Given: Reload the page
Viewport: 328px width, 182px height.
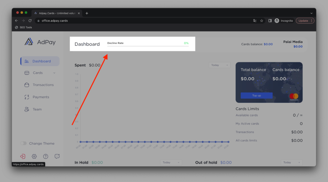Looking at the screenshot, I should [30, 21].
